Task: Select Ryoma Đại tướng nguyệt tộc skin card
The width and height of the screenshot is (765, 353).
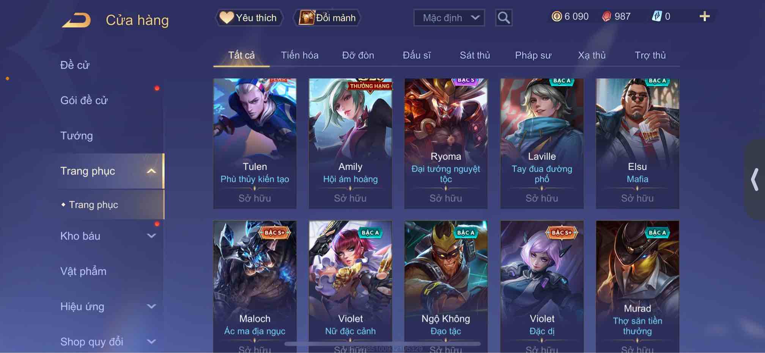Action: tap(446, 144)
